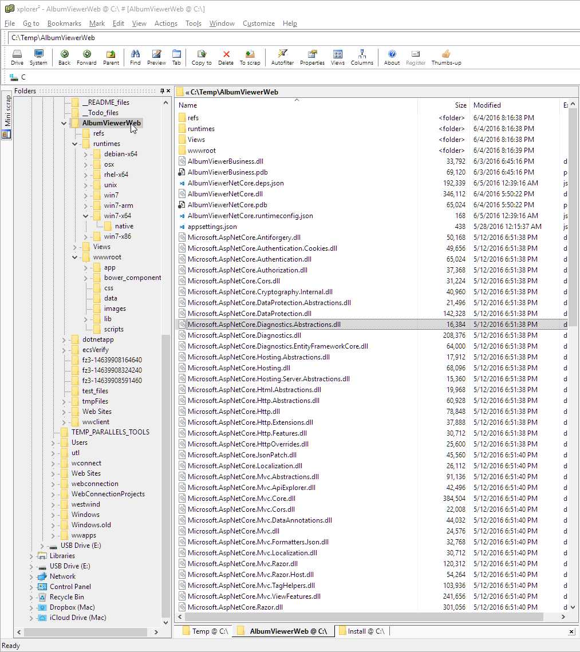Show file Properties icon

click(x=312, y=57)
